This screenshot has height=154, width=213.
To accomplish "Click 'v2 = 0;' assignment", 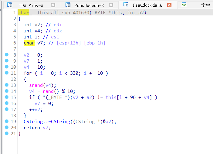I will [33, 55].
